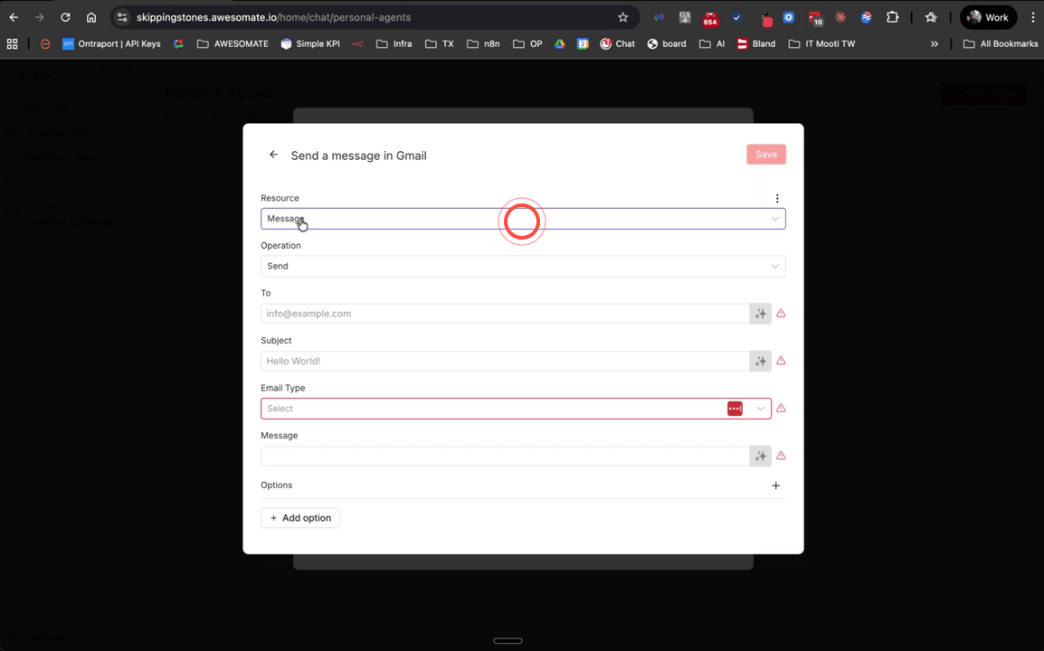
Task: Click the Chrome extensions puzzle icon
Action: tap(892, 17)
